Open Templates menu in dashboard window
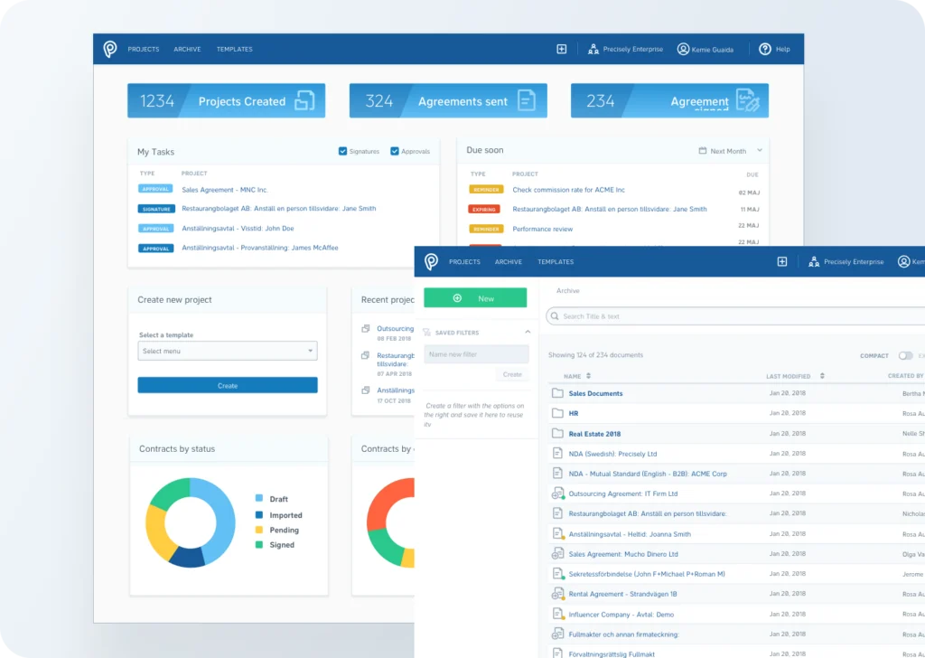 234,49
